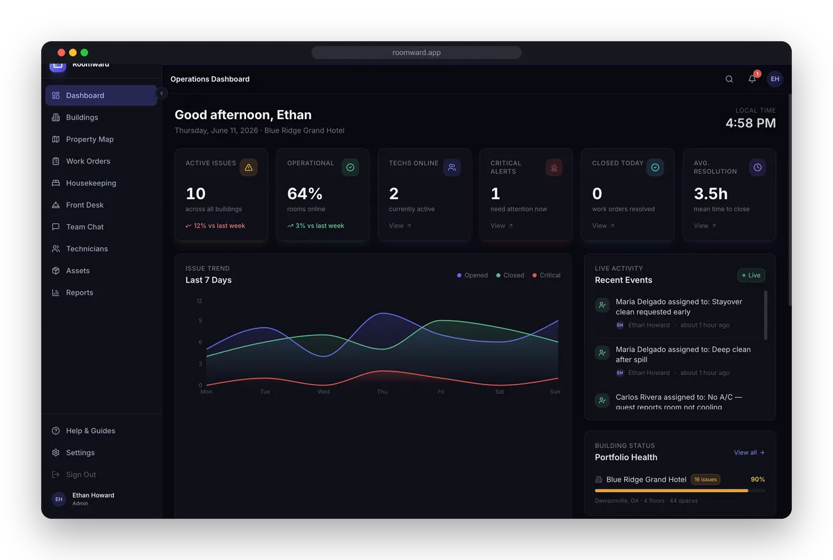The image size is (833, 560).
Task: Click the 4:58 PM local time
Action: tap(750, 123)
